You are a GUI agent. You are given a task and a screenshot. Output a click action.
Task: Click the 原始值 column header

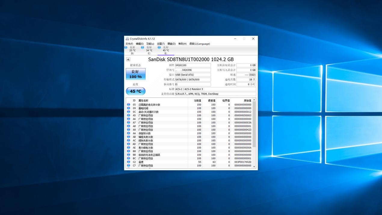click(247, 101)
